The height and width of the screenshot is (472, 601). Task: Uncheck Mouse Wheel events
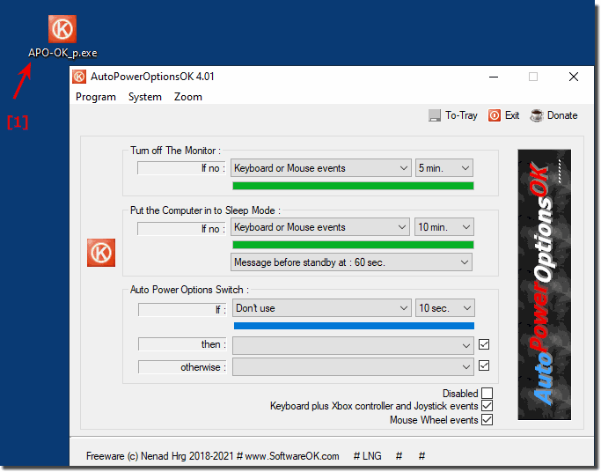(x=487, y=419)
